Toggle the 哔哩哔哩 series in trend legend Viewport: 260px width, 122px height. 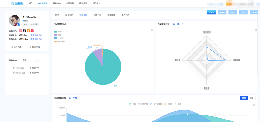[143, 104]
